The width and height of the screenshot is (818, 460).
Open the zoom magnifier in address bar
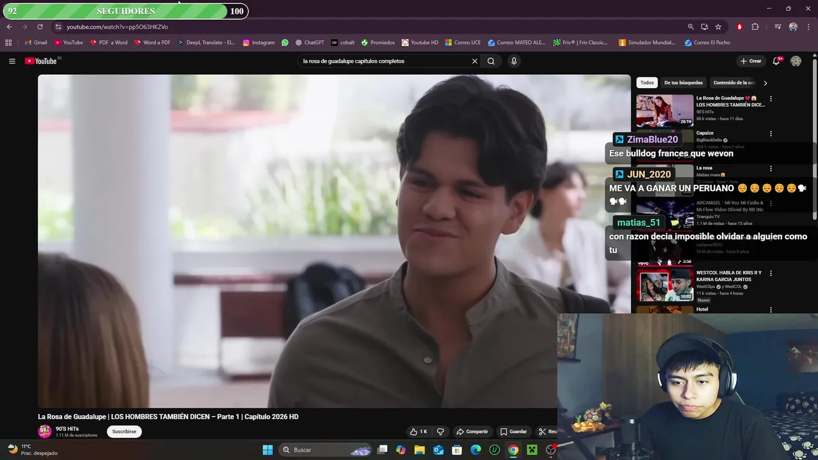tap(691, 27)
